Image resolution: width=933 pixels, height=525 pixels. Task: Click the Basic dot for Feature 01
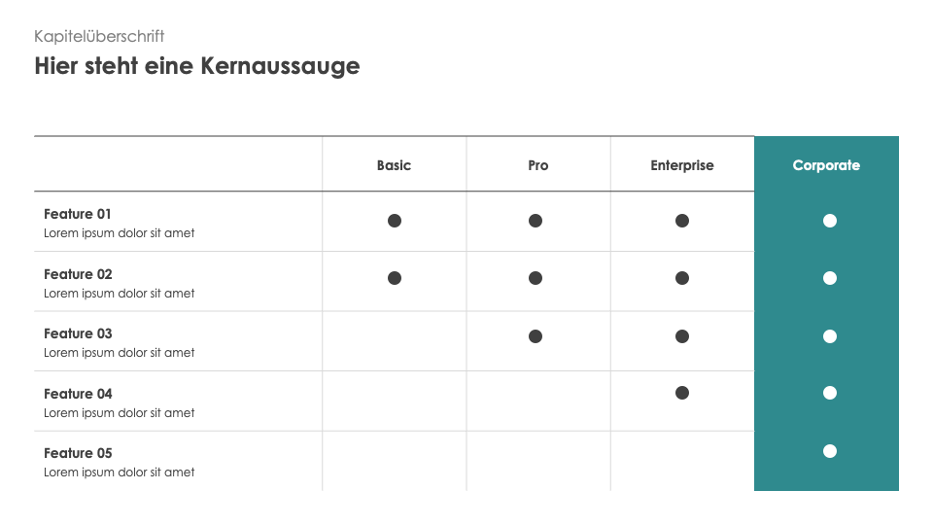point(395,221)
